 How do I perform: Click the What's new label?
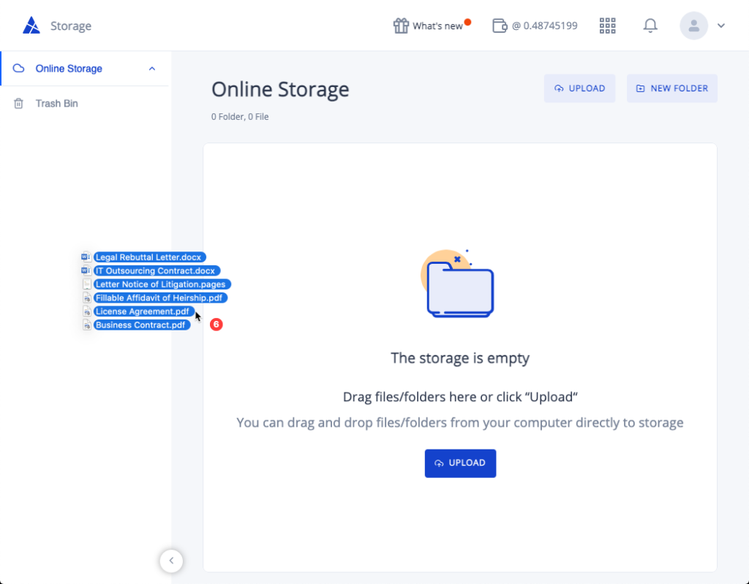(437, 26)
